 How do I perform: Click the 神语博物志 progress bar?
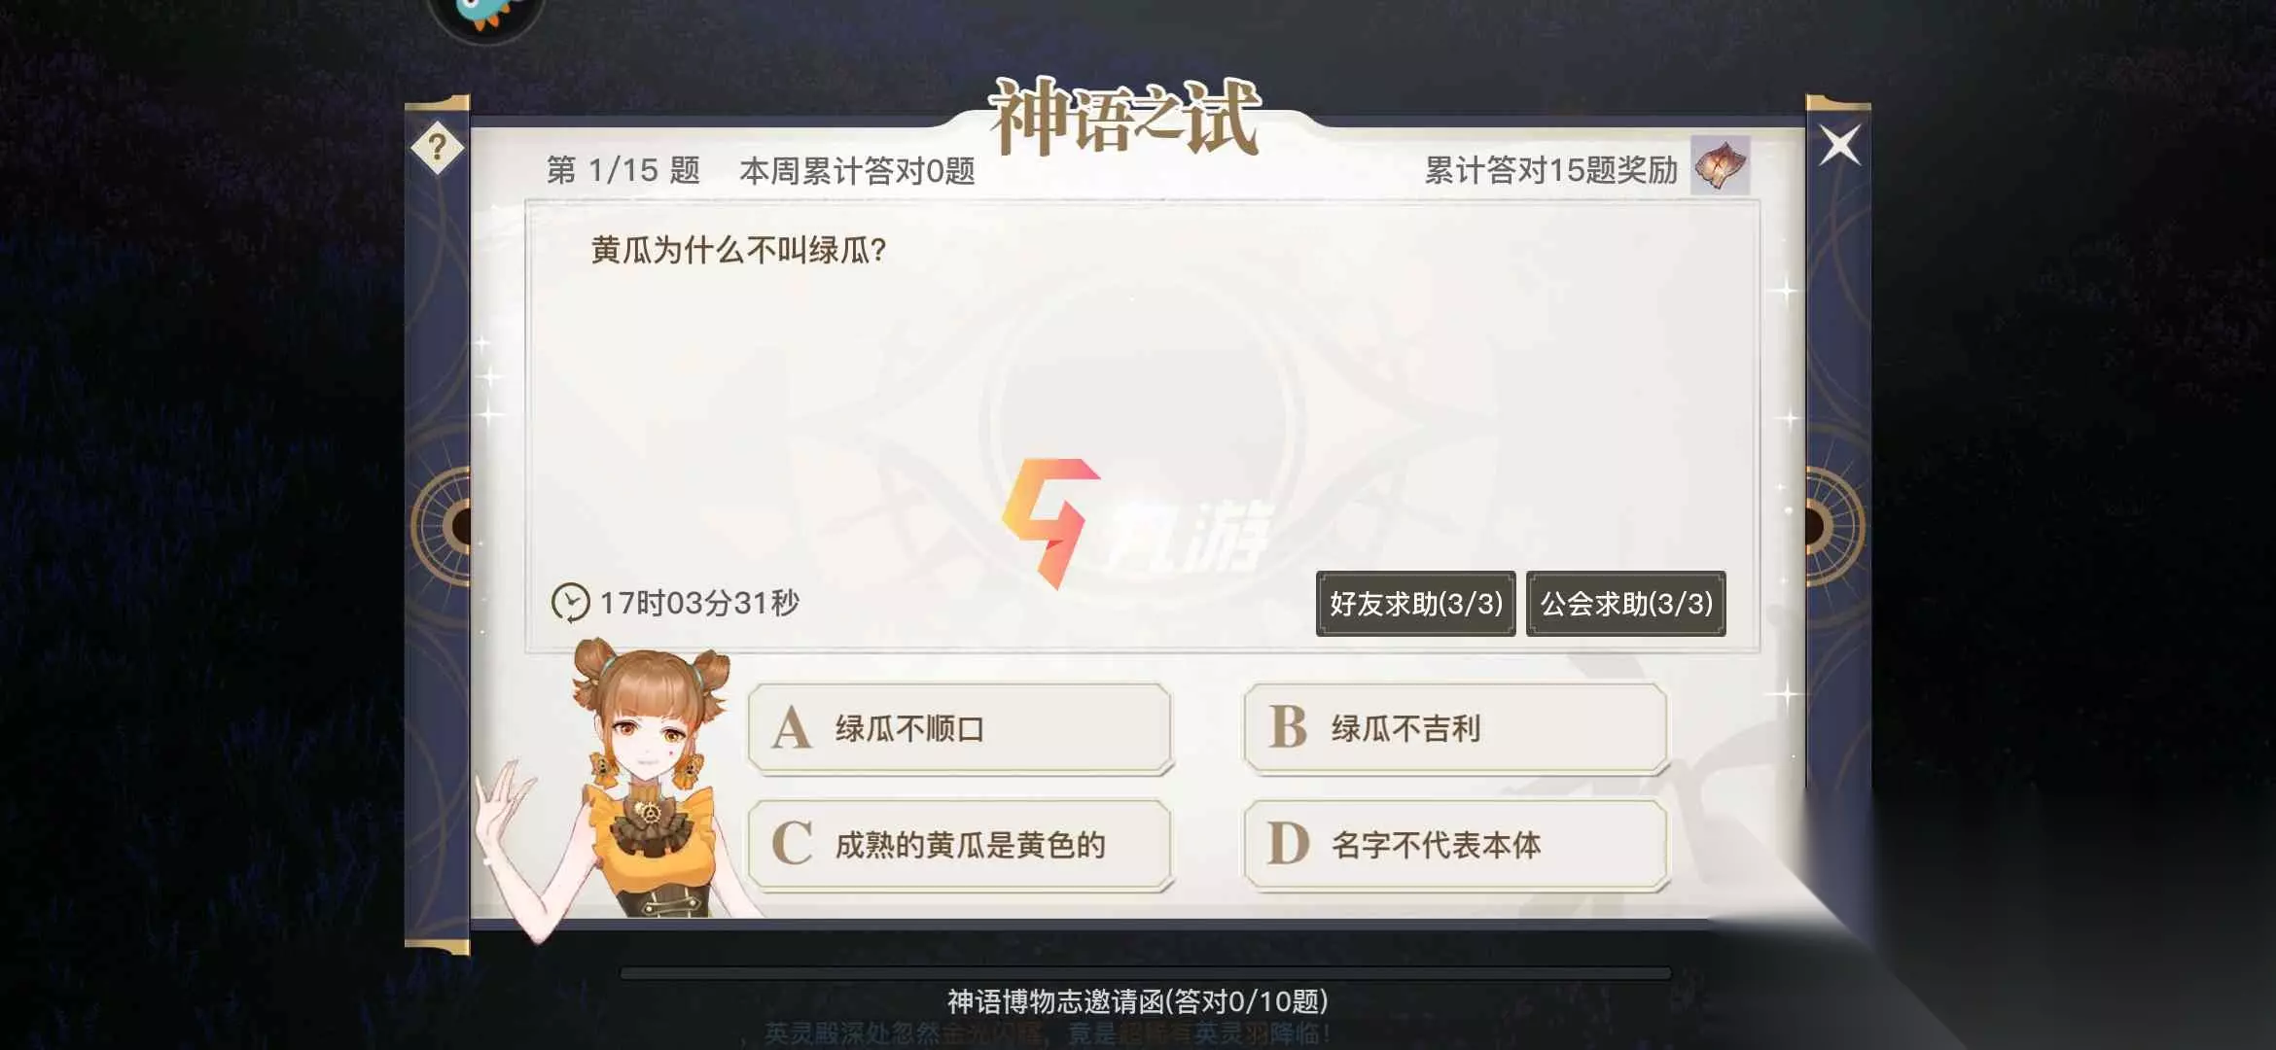(x=1146, y=972)
